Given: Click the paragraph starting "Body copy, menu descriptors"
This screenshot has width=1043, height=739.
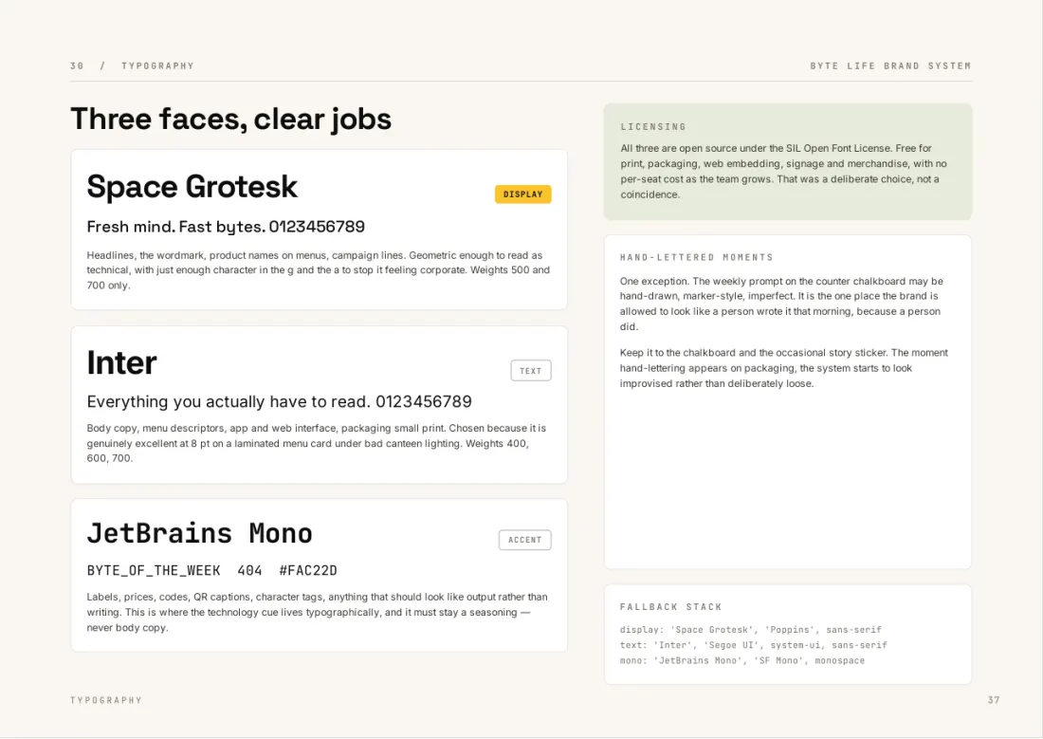Looking at the screenshot, I should [x=316, y=443].
